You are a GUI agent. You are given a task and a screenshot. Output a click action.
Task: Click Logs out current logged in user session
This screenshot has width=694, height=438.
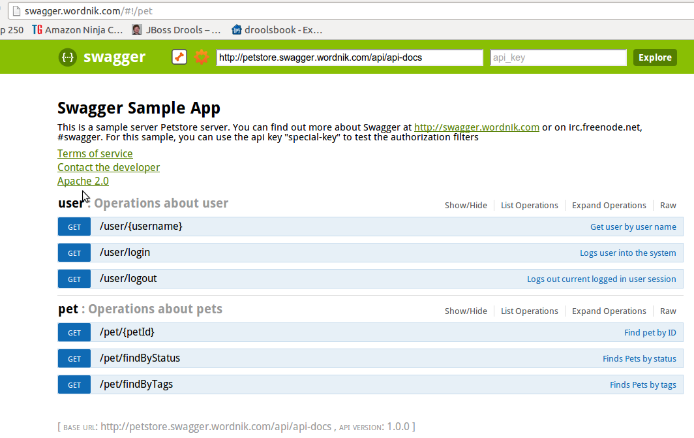pyautogui.click(x=601, y=279)
